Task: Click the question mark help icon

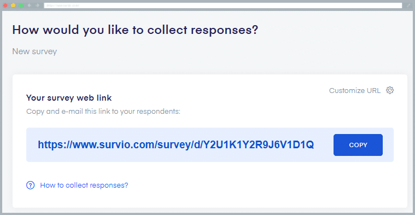Action: (x=31, y=185)
